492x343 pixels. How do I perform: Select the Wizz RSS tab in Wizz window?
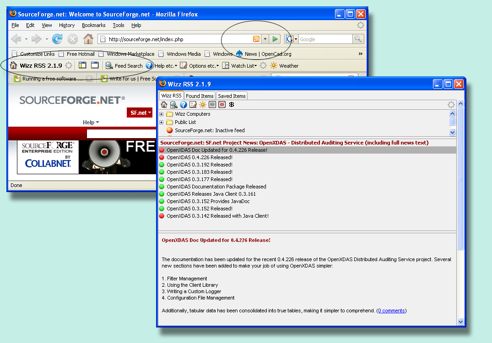tap(171, 96)
